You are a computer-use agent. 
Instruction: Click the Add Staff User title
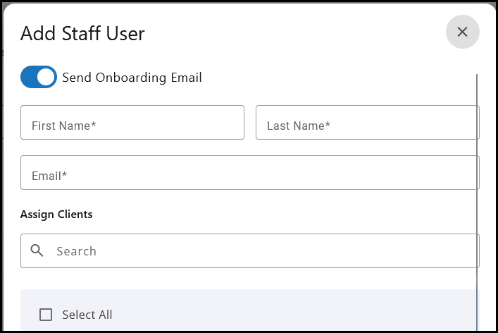pyautogui.click(x=82, y=33)
